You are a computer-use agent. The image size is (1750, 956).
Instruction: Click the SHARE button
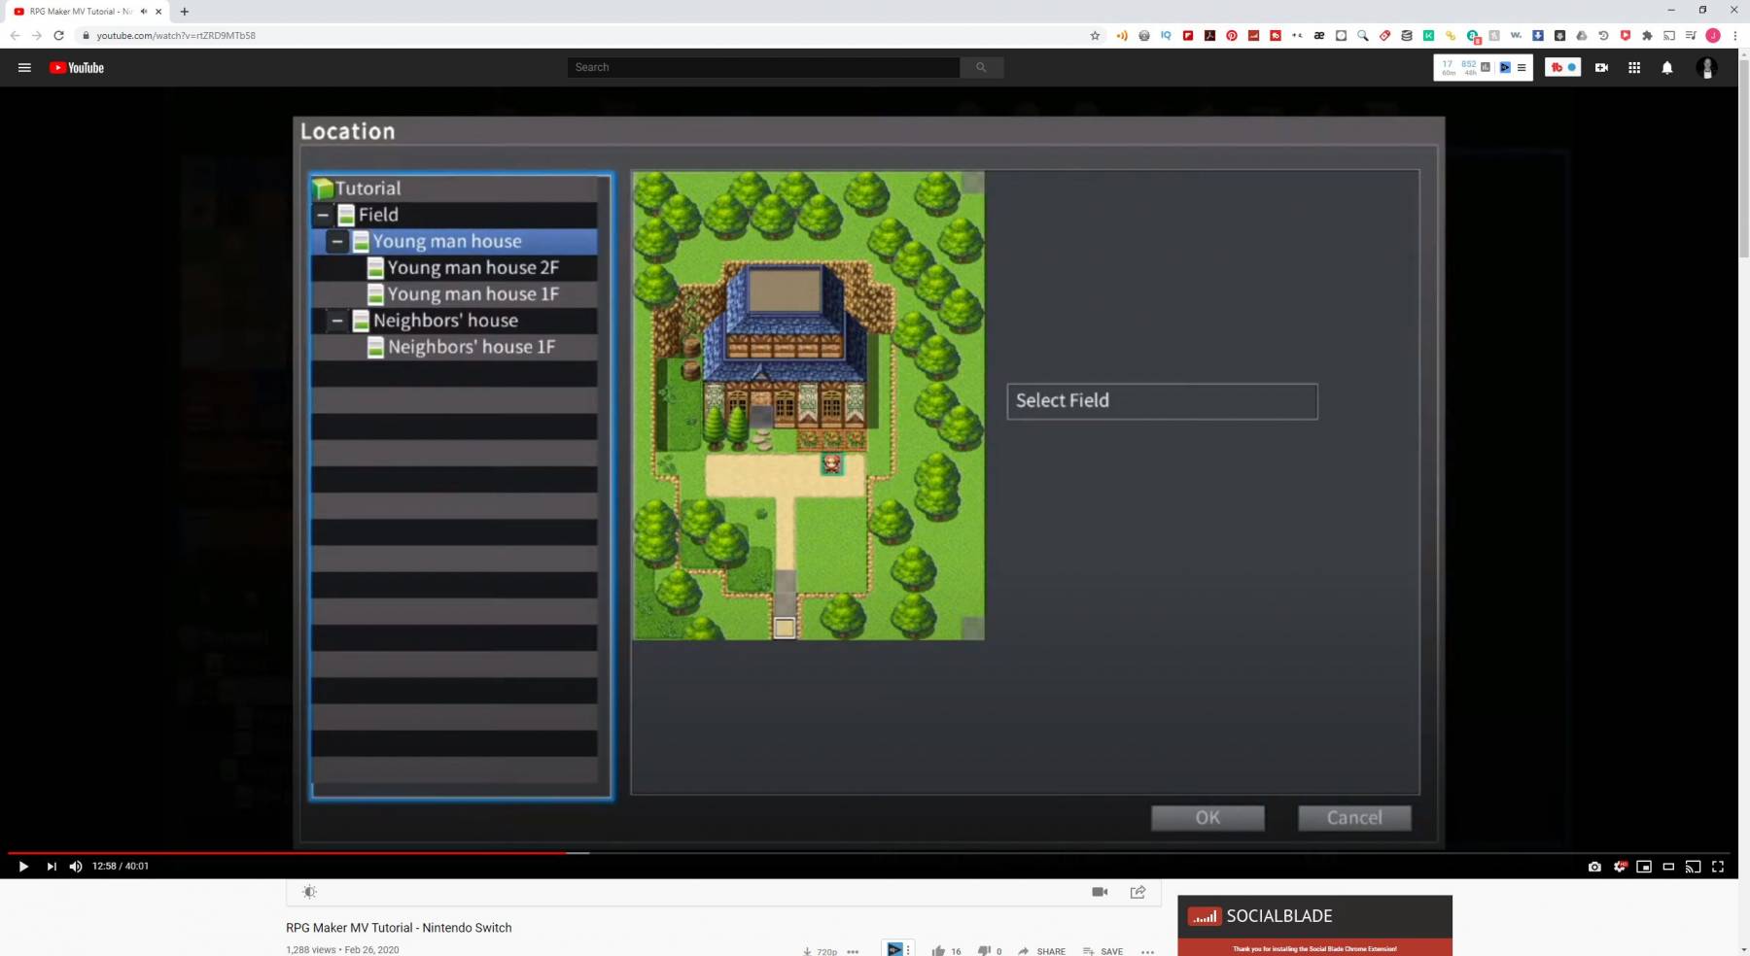pos(1041,951)
